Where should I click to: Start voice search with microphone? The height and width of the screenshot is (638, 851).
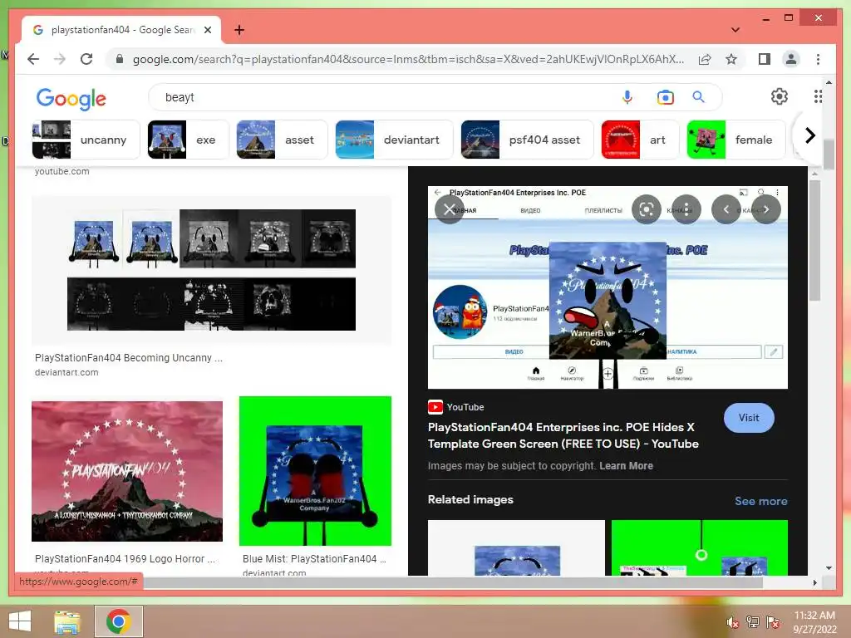pos(627,97)
